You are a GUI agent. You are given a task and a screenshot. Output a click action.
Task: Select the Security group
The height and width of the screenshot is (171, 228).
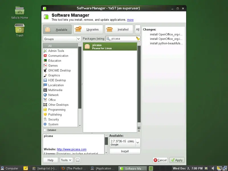tap(60, 119)
